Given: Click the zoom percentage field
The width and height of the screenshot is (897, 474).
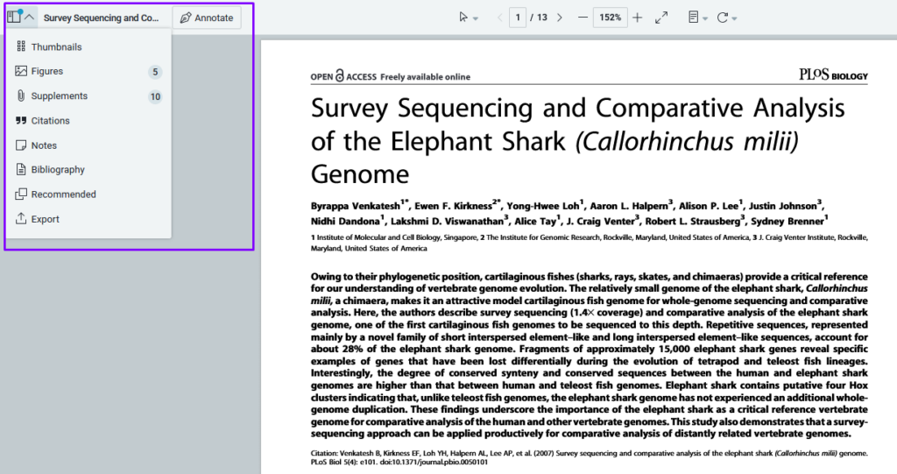Looking at the screenshot, I should pyautogui.click(x=610, y=18).
